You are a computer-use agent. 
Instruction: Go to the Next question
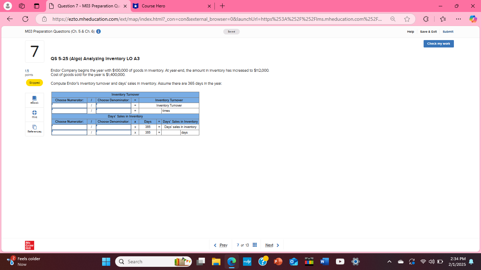[x=269, y=245]
